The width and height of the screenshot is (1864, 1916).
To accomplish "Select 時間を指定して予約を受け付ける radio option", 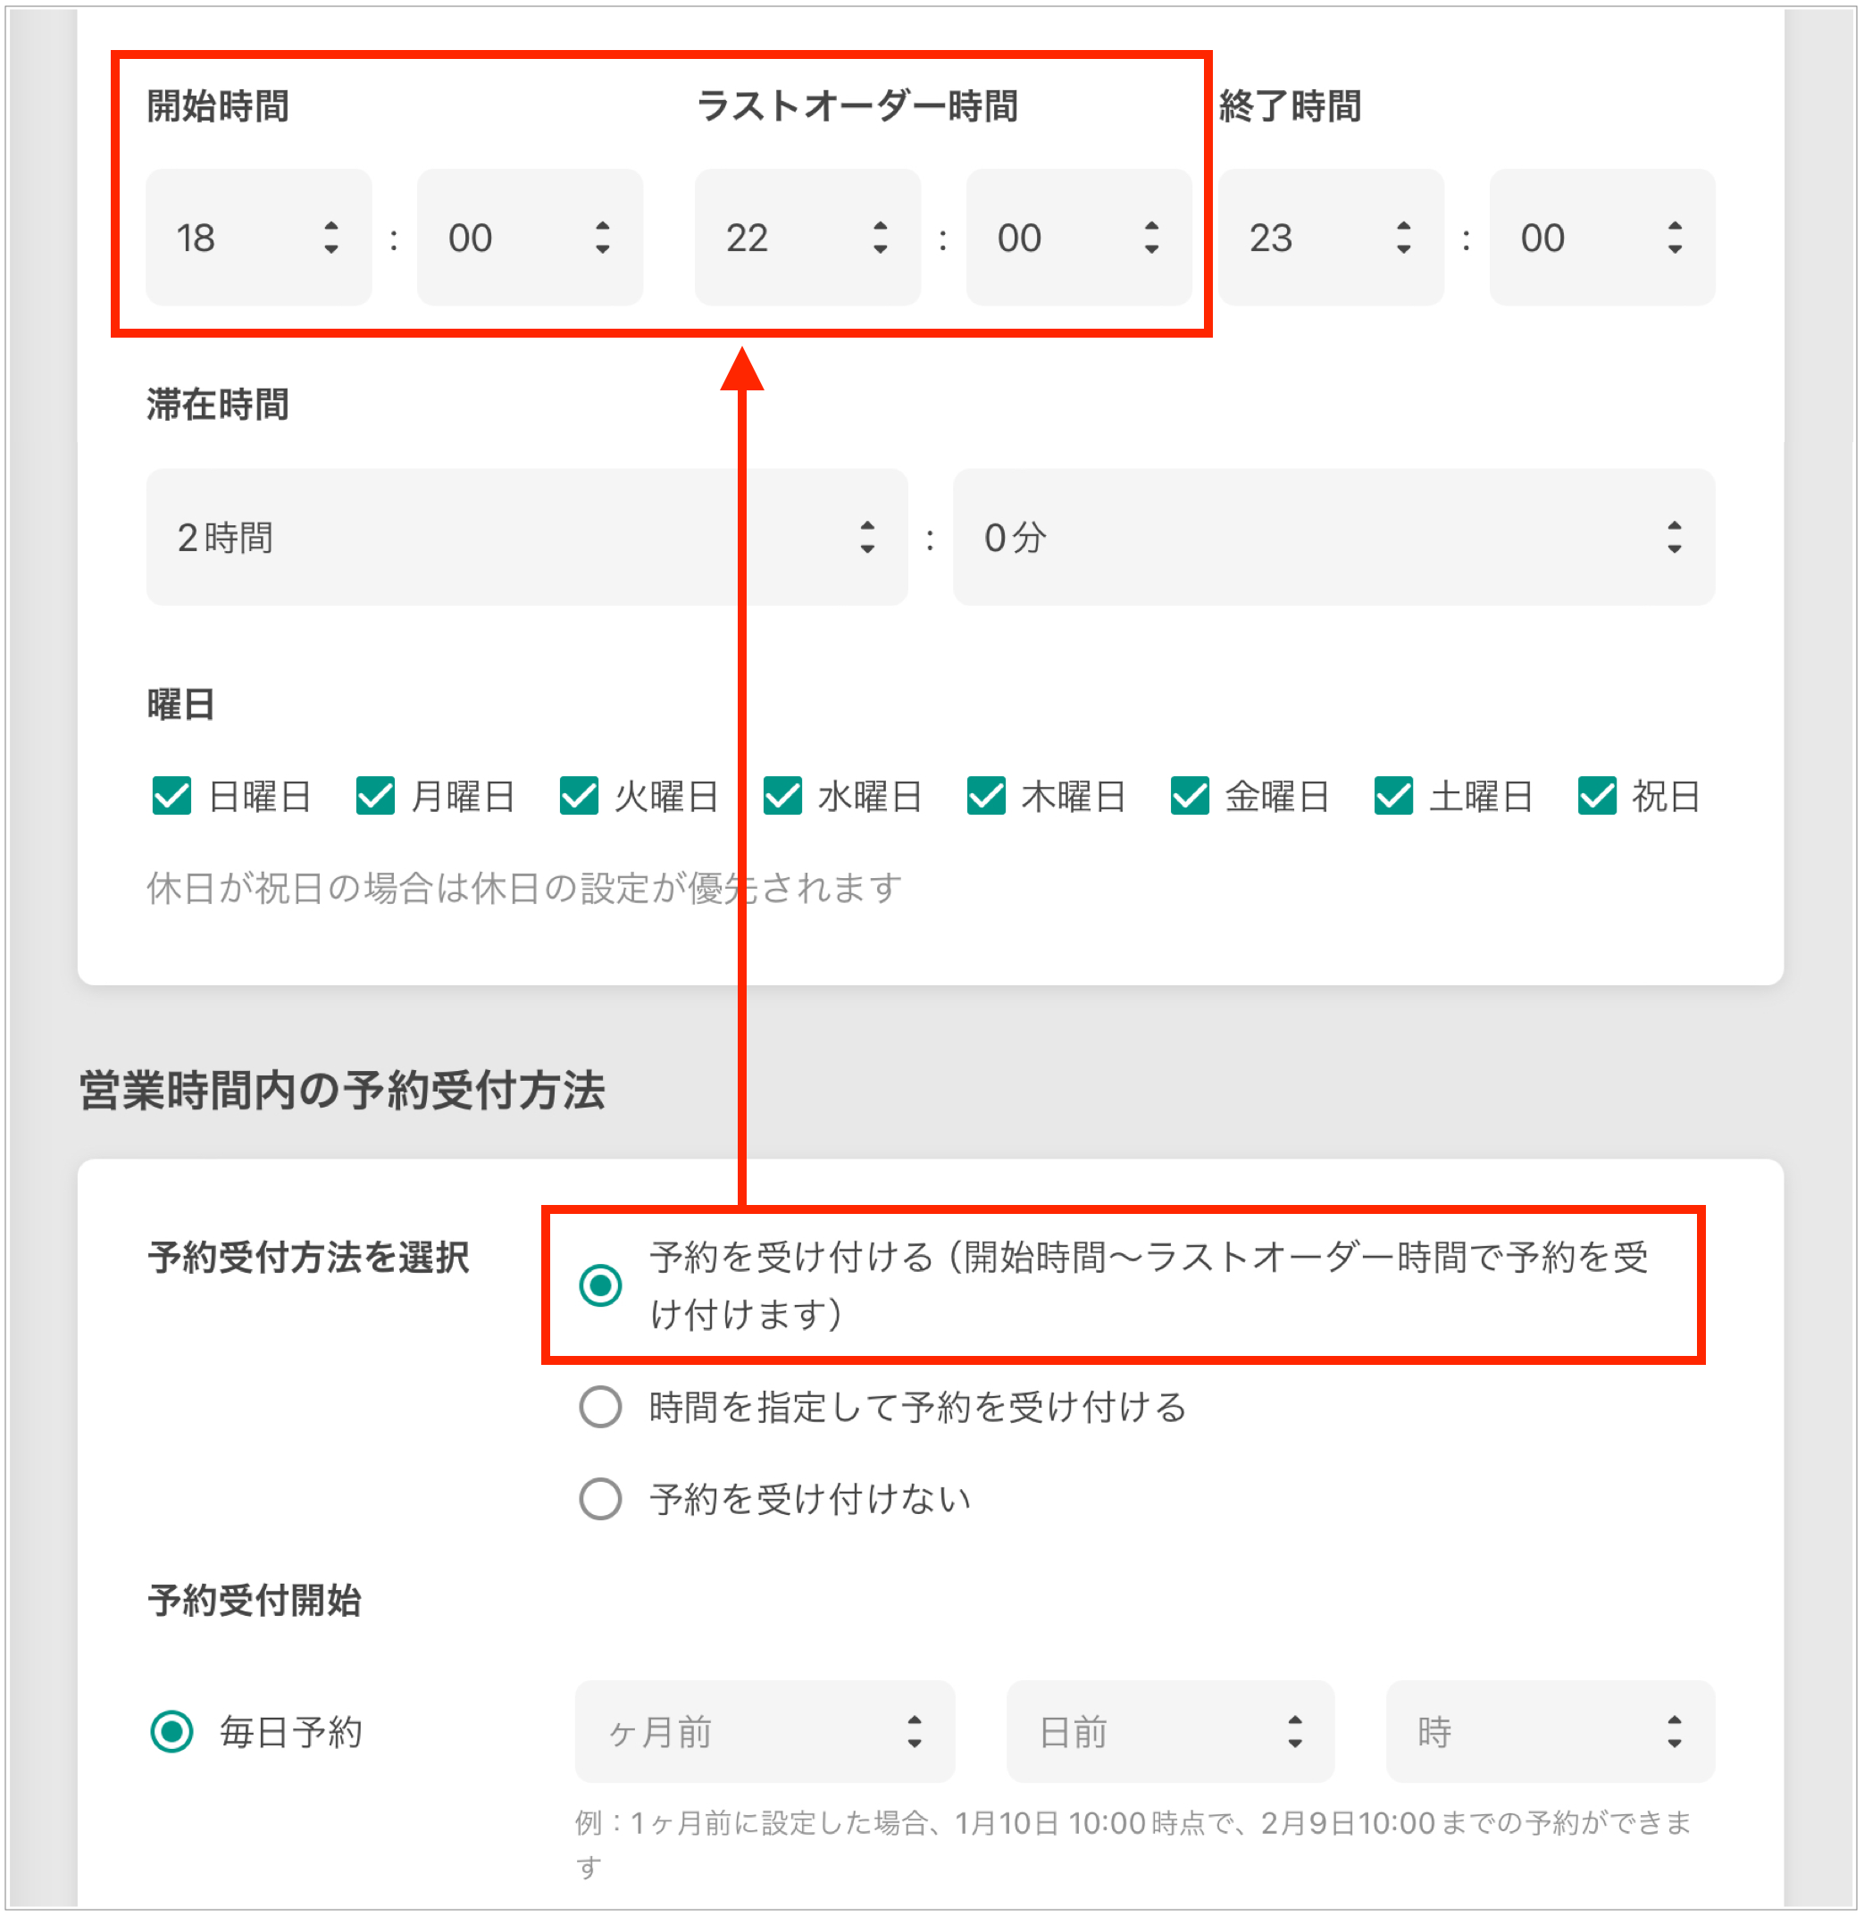I will click(x=601, y=1408).
